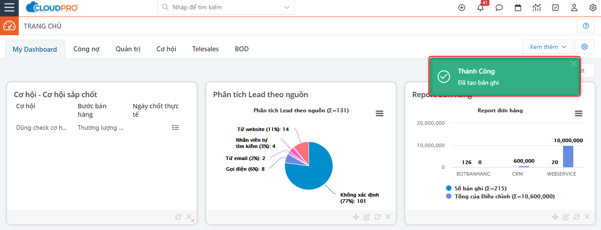Open the user profile icon
Viewport: 601px width, 230px height.
pos(574,8)
